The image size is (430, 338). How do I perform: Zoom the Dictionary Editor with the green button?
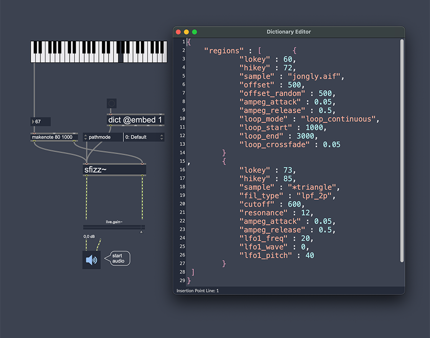pos(195,32)
